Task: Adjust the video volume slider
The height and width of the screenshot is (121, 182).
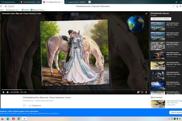Action: pos(14,92)
